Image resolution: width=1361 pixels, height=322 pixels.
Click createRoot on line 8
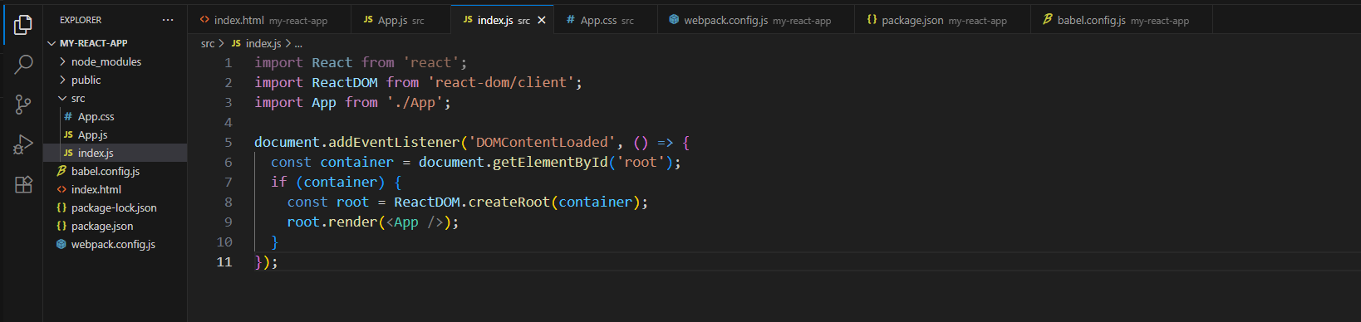click(509, 202)
